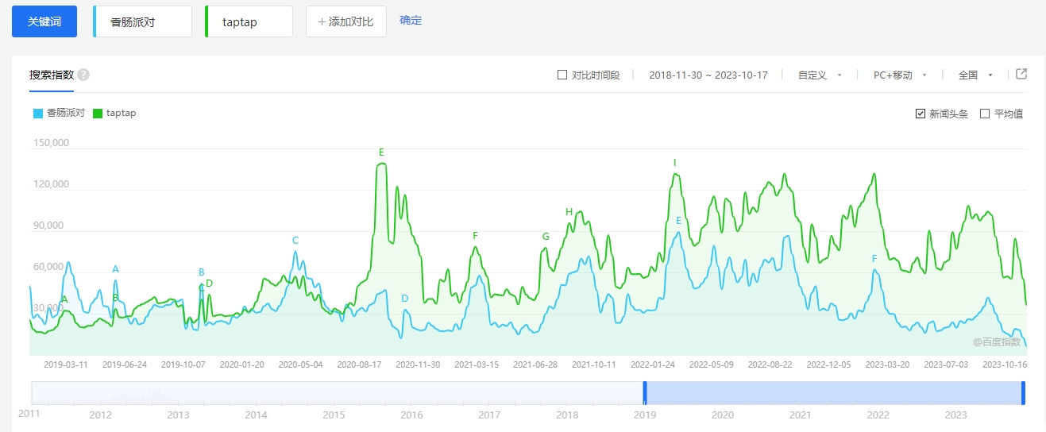Screen dimensions: 1046x432
Task: Click the 香肠派对 keyword input field
Action: click(x=143, y=21)
